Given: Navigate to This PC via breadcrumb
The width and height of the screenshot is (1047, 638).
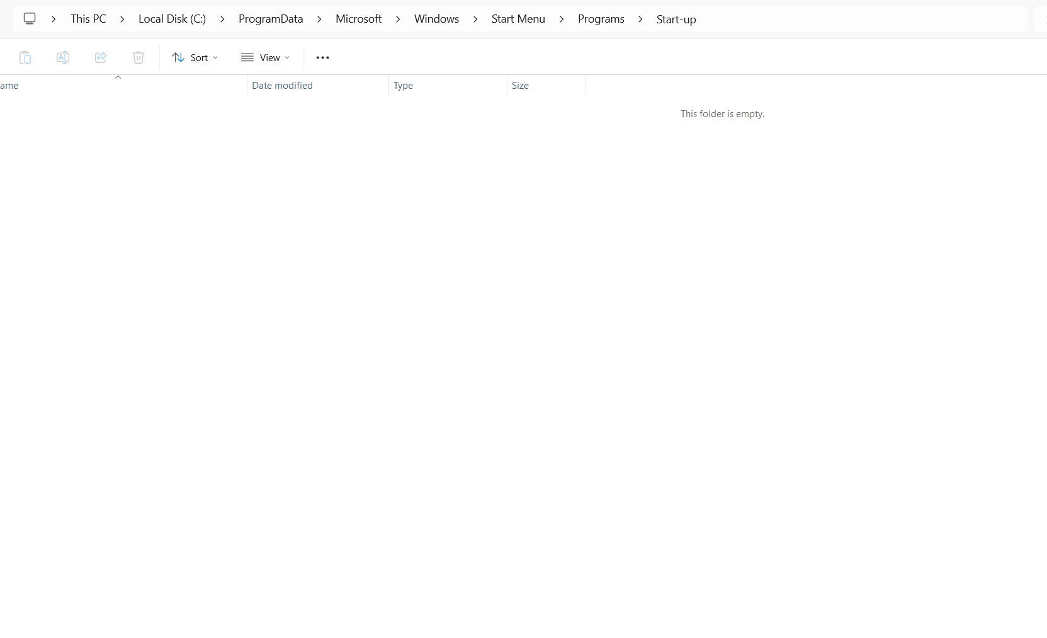Looking at the screenshot, I should point(88,18).
